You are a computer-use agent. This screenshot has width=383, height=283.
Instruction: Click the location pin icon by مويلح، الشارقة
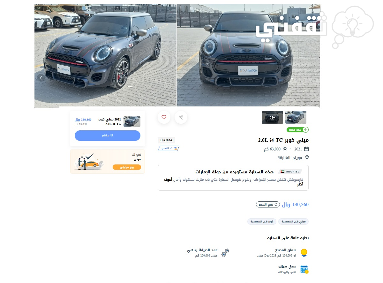pyautogui.click(x=307, y=157)
